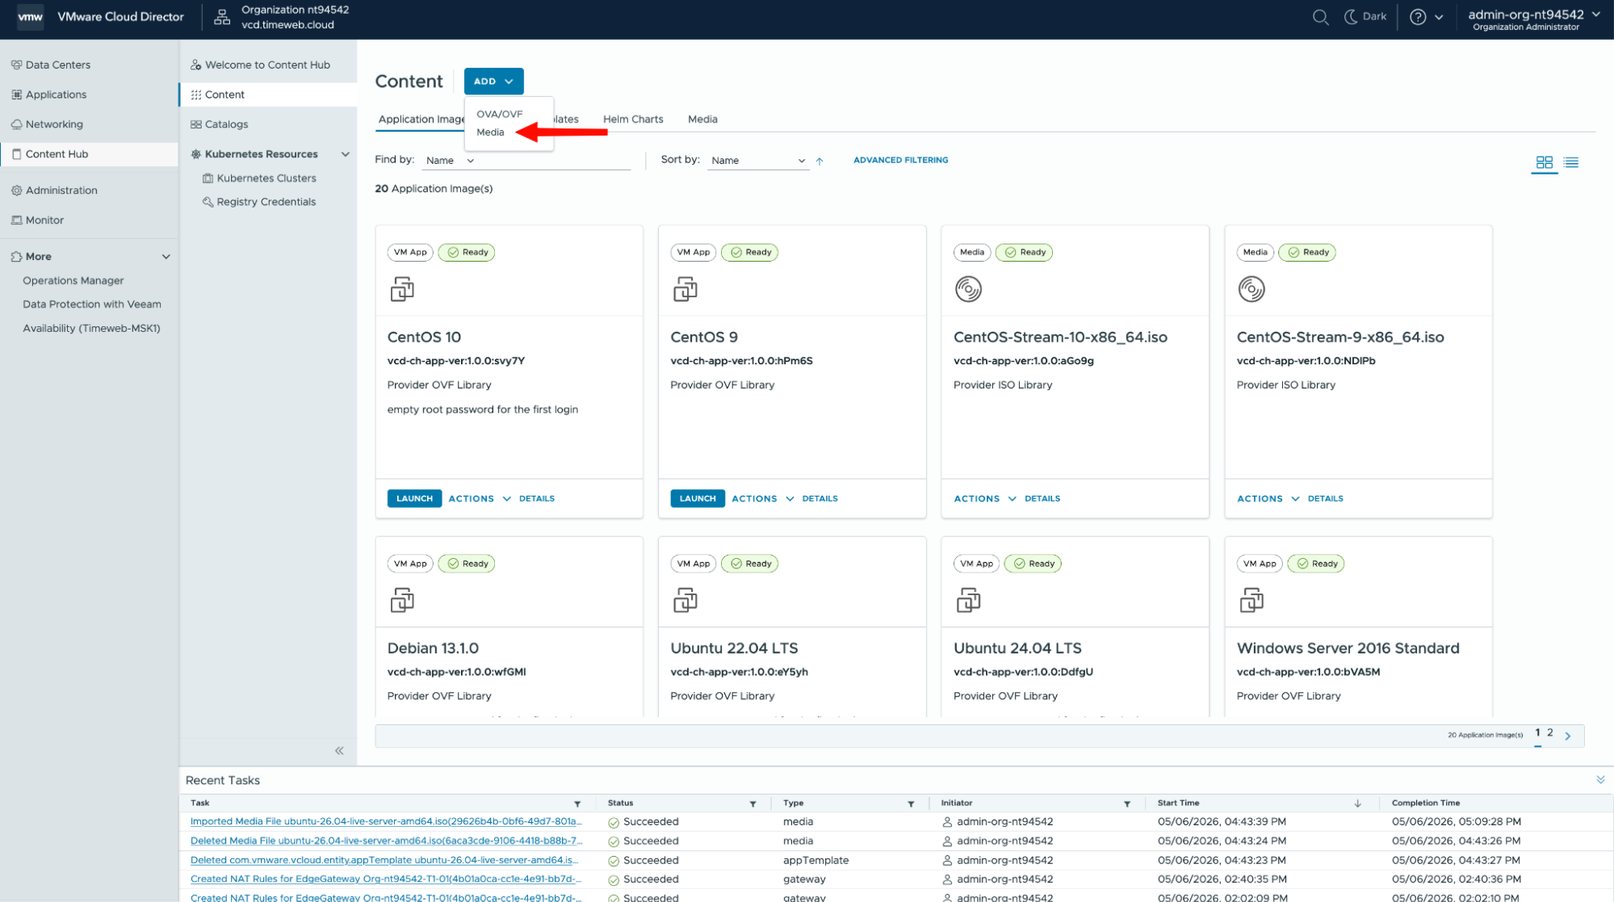Choose OVA/OVF from the ADD menu
Image resolution: width=1614 pixels, height=902 pixels.
pyautogui.click(x=500, y=114)
